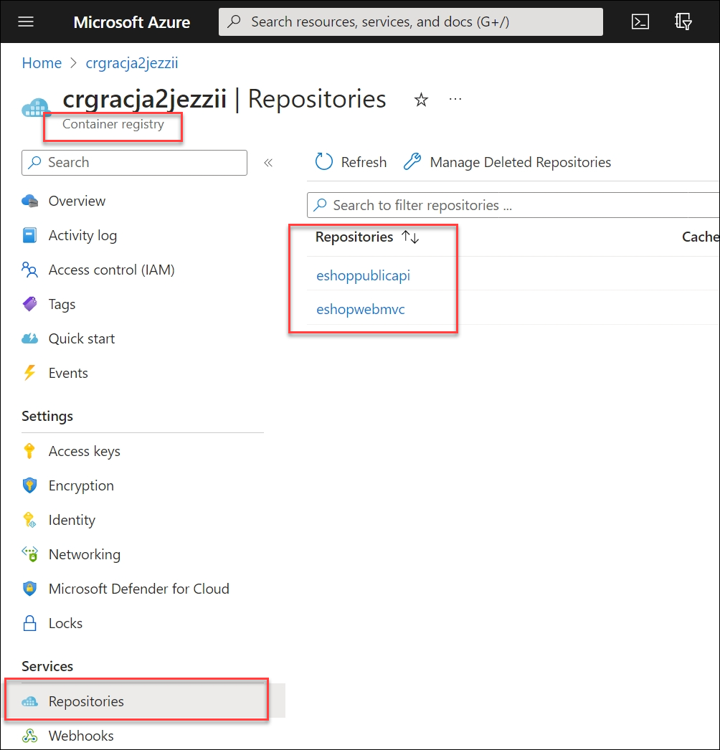The width and height of the screenshot is (720, 750).
Task: Click Manage Deleted Repositories
Action: [520, 162]
